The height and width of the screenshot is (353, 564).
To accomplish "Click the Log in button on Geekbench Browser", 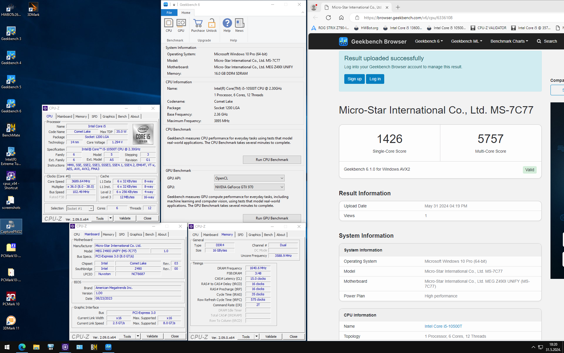I will pos(375,79).
